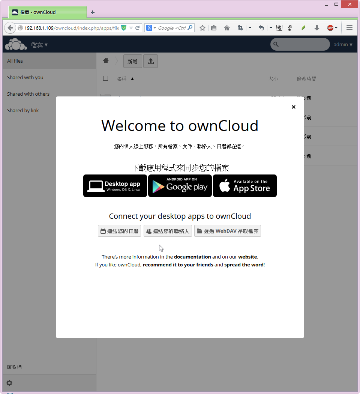Click the browser back arrow button
This screenshot has width=360, height=394.
point(10,28)
